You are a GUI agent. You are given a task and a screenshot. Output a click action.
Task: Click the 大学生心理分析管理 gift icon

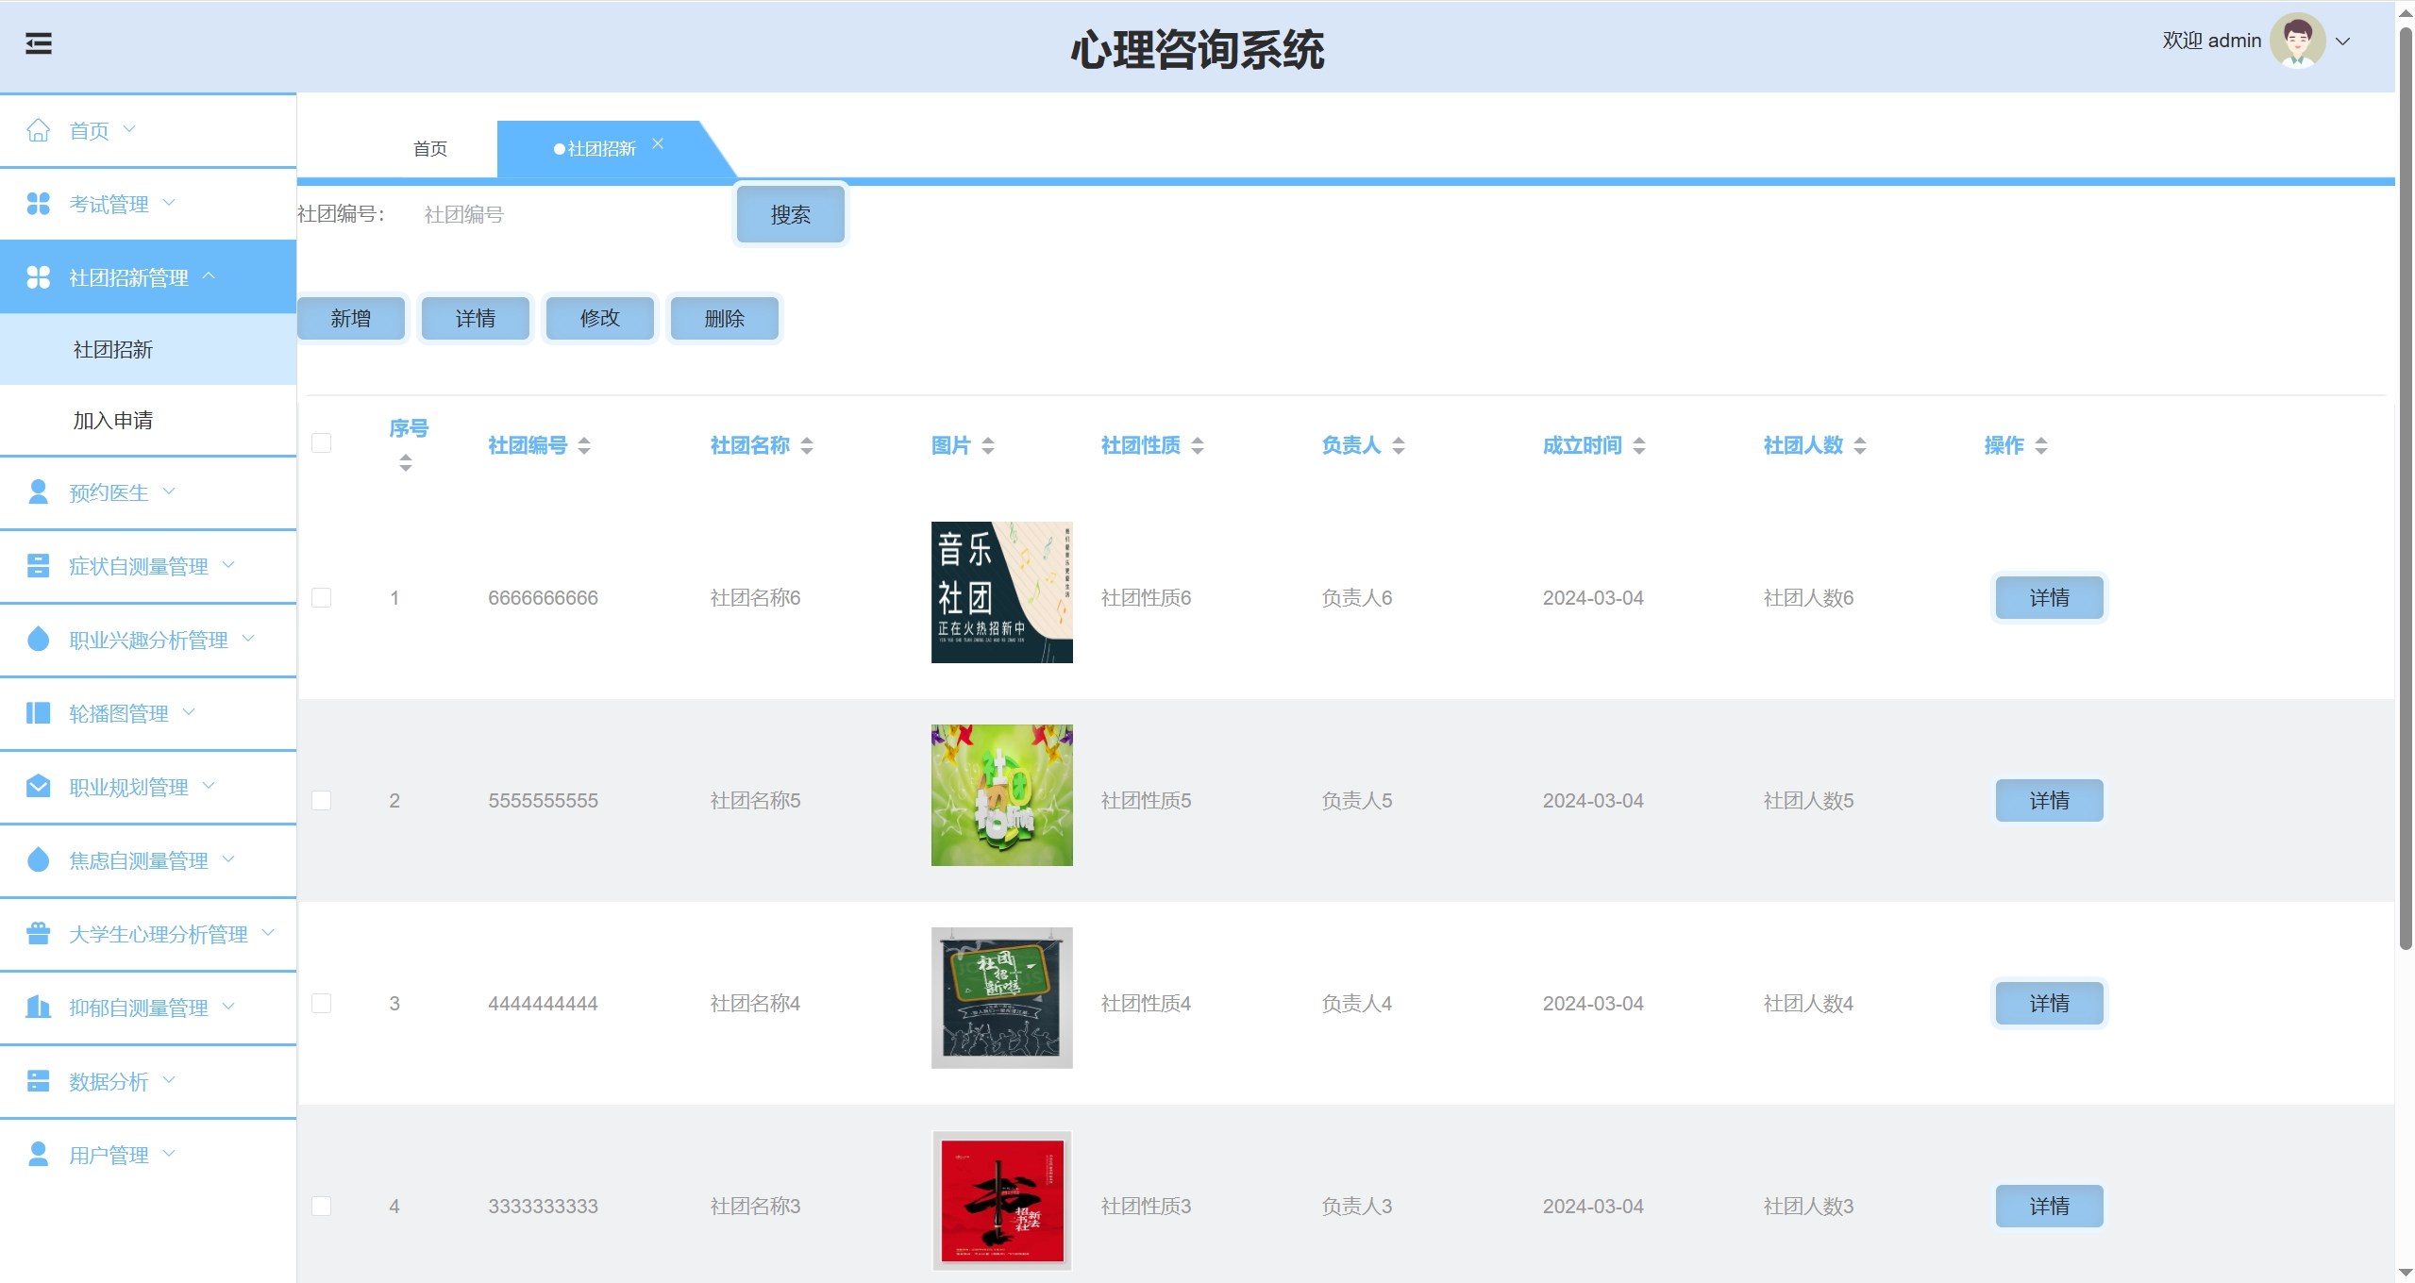39,934
